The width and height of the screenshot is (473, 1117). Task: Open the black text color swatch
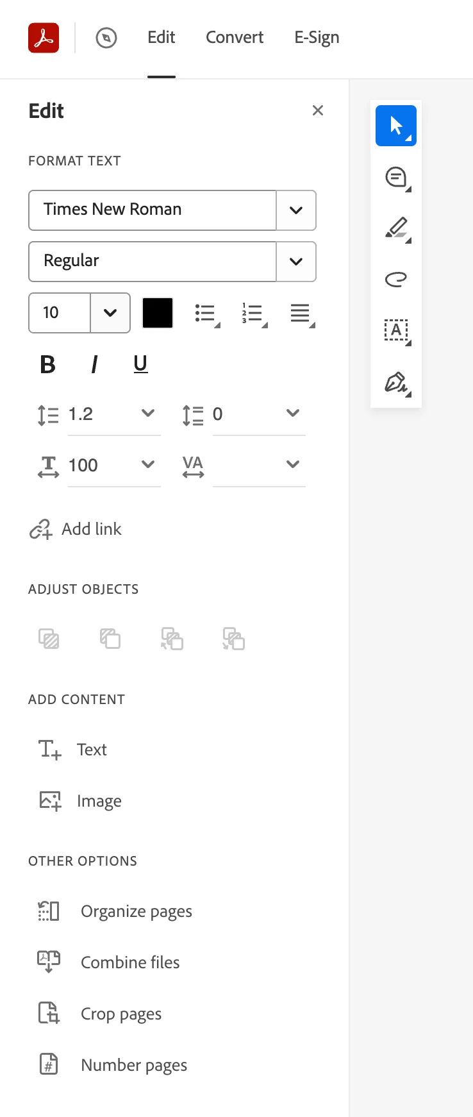point(158,313)
